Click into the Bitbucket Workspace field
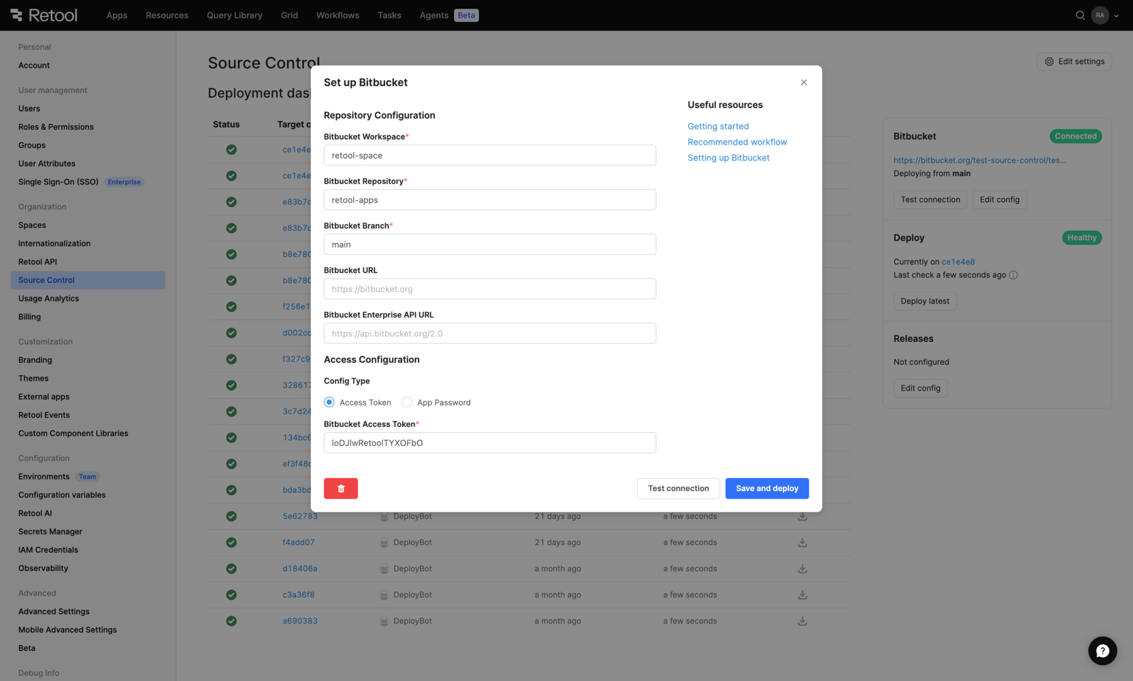1133x681 pixels. tap(490, 155)
